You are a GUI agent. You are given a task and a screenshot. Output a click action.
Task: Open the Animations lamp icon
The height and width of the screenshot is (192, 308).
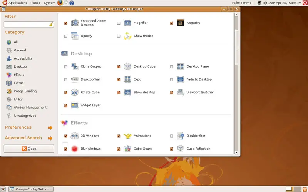pos(127,136)
